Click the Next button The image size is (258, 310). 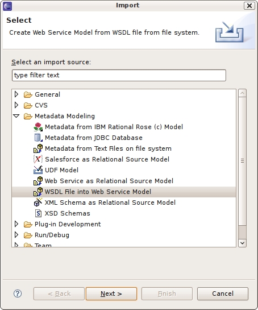pos(111,294)
